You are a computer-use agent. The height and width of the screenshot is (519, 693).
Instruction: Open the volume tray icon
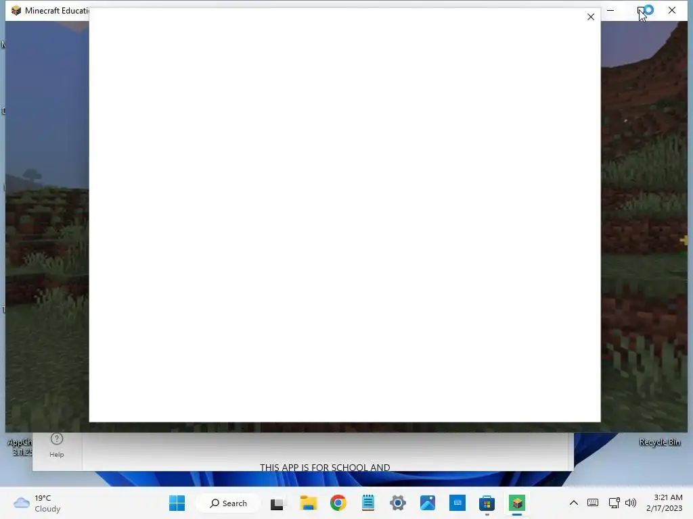(631, 503)
